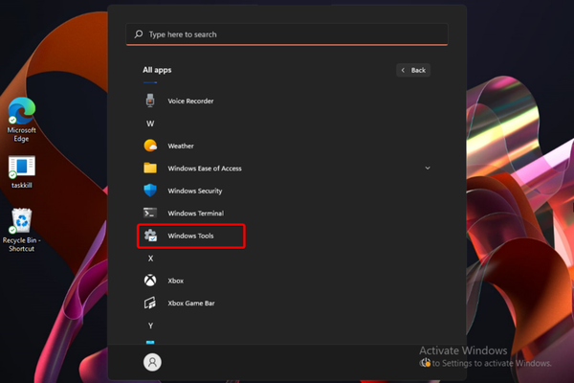This screenshot has width=574, height=383.
Task: Open the Windows Ease of Access folder
Action: [204, 169]
